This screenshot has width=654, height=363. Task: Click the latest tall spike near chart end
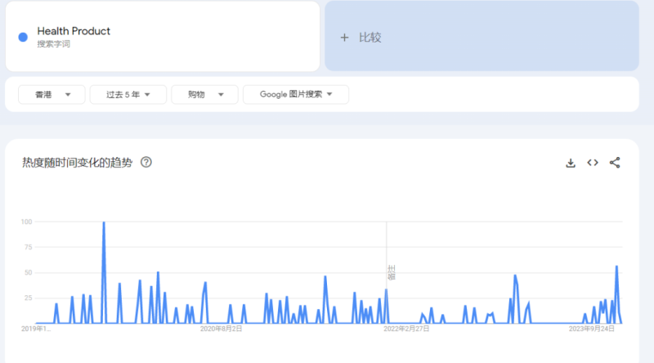616,267
